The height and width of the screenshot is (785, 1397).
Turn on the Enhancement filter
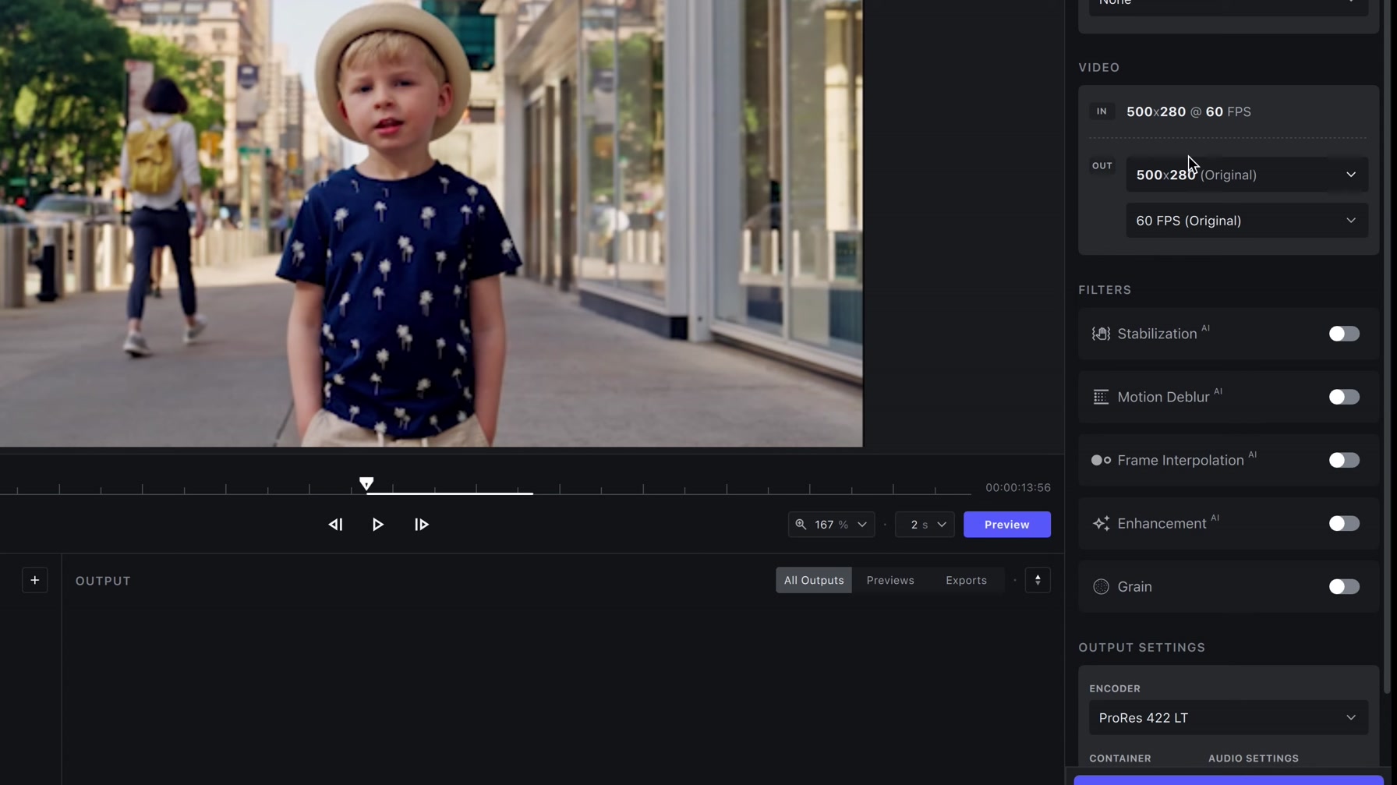pyautogui.click(x=1344, y=524)
